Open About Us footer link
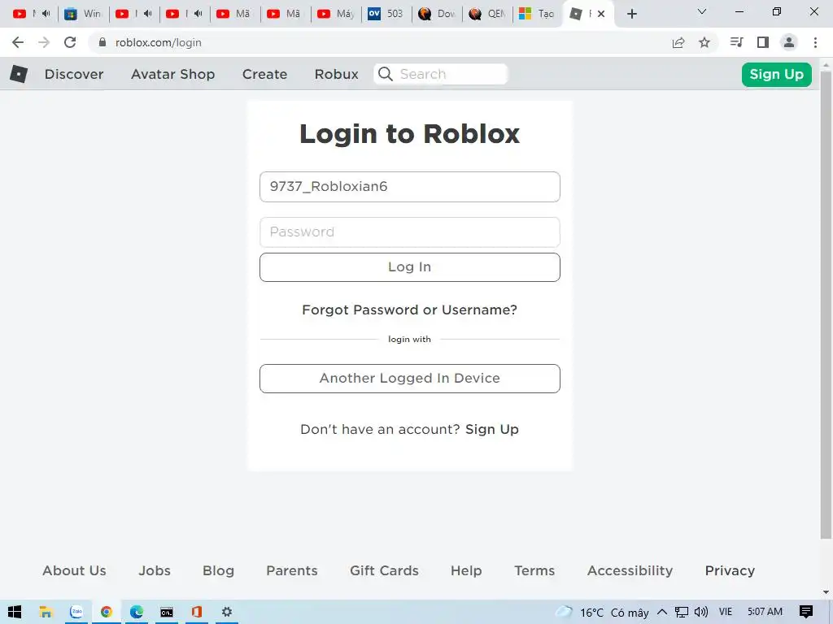 click(74, 570)
